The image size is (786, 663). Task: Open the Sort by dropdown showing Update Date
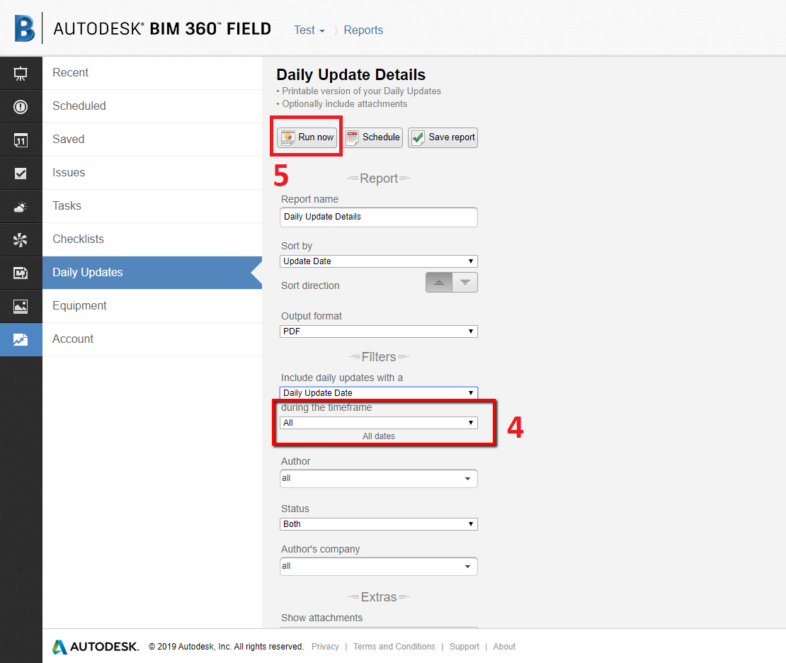(x=378, y=261)
